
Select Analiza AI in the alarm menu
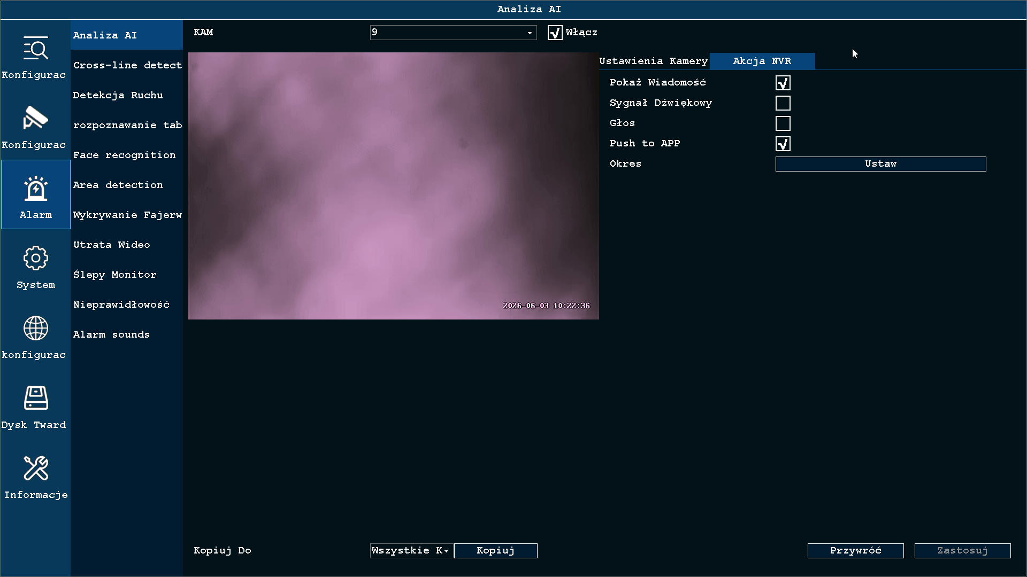[x=127, y=35]
